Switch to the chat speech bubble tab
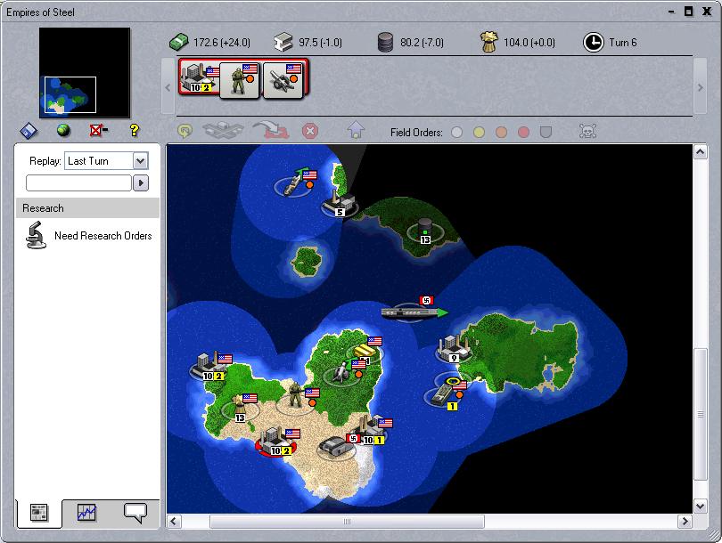This screenshot has height=543, width=722. (135, 512)
